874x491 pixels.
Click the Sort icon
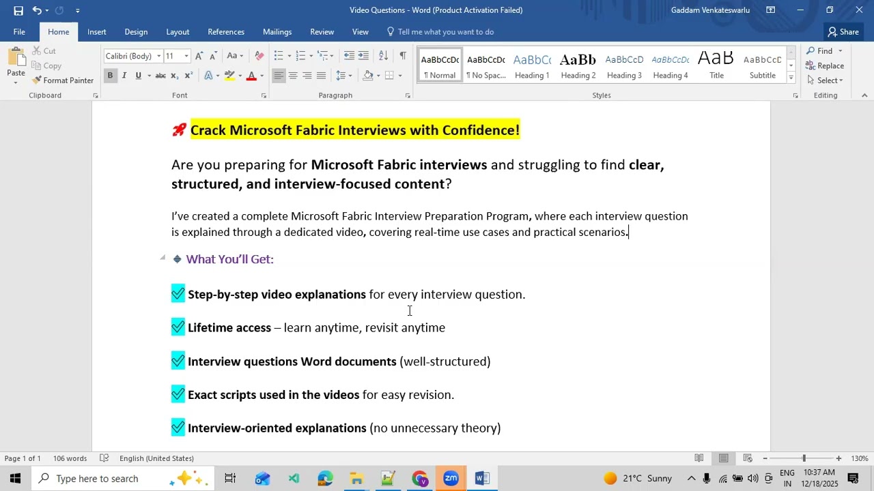point(383,56)
